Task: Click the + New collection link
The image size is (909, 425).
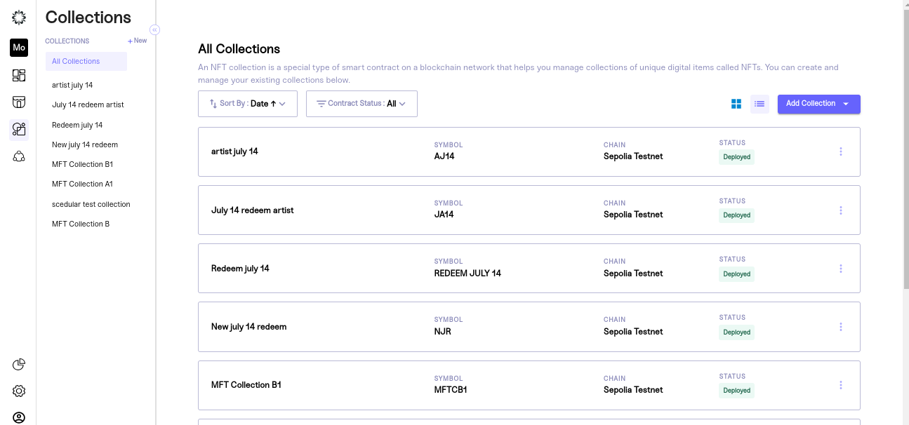Action: pos(138,41)
